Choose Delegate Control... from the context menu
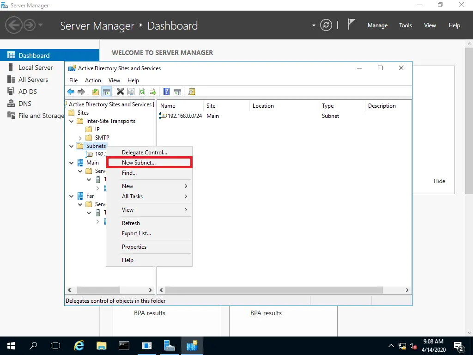Viewport: 473px width, 355px height. click(x=149, y=152)
